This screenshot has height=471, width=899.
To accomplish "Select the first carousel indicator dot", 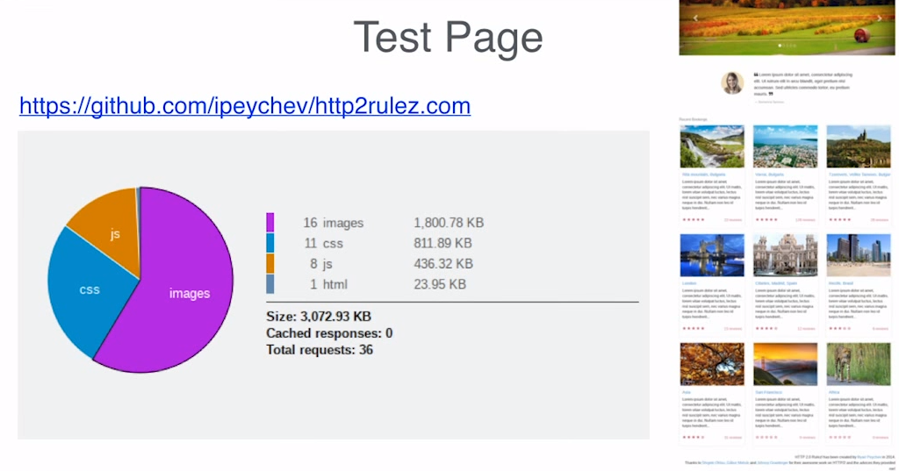I will point(780,46).
